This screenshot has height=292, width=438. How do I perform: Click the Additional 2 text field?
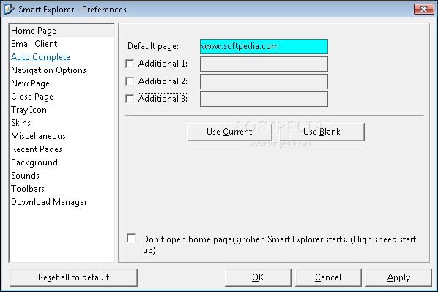tap(264, 81)
